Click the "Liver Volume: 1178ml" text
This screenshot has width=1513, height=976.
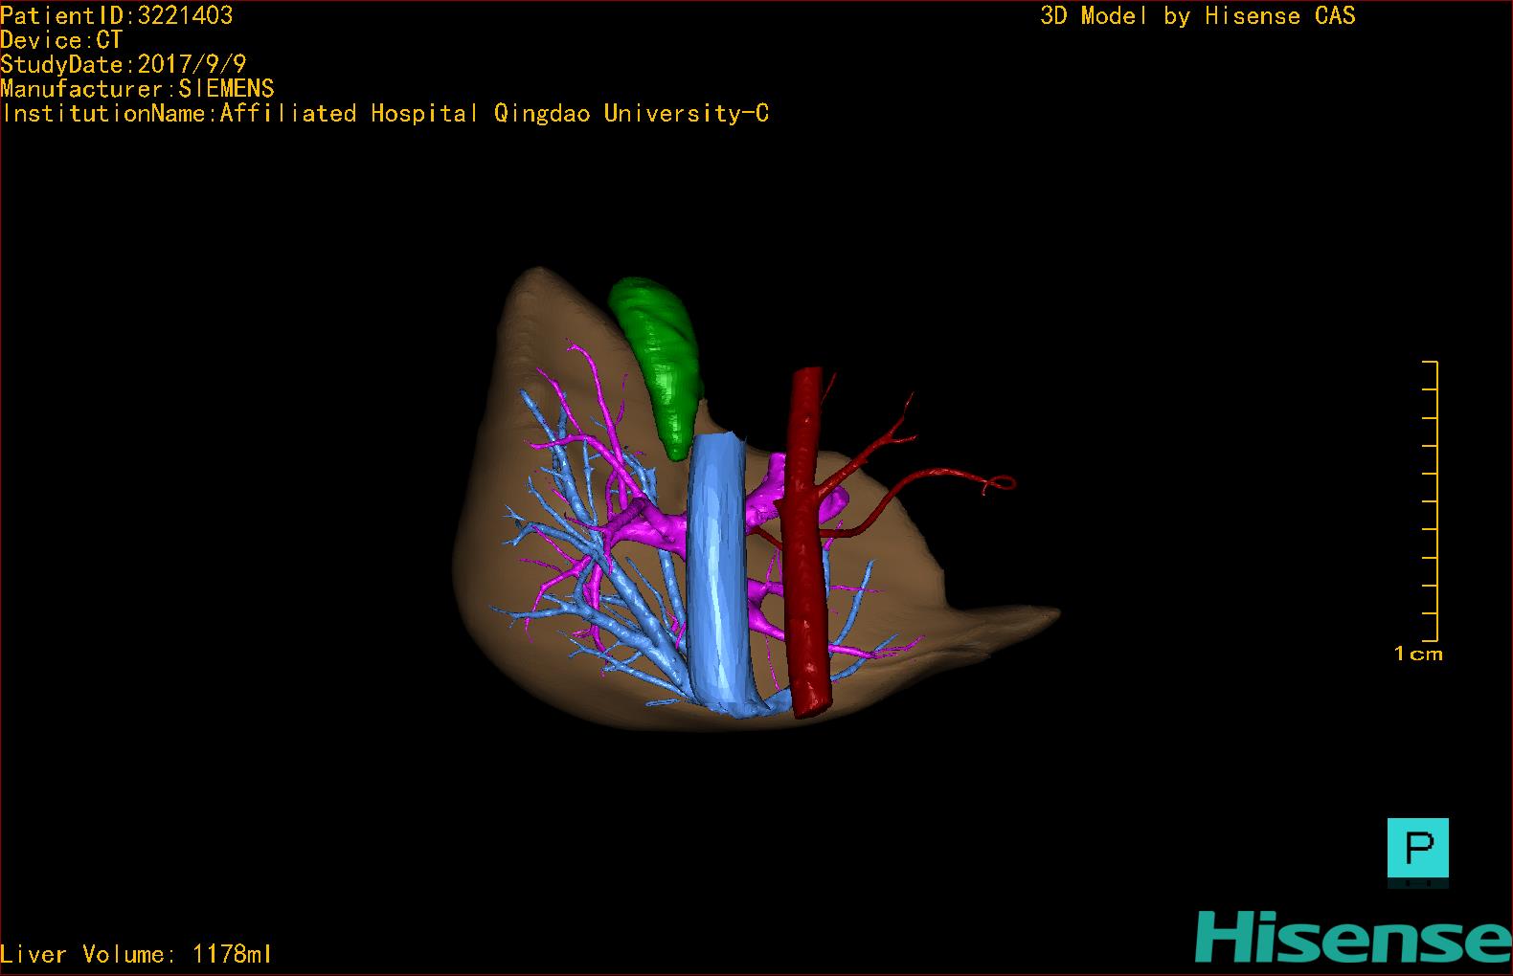coord(136,954)
